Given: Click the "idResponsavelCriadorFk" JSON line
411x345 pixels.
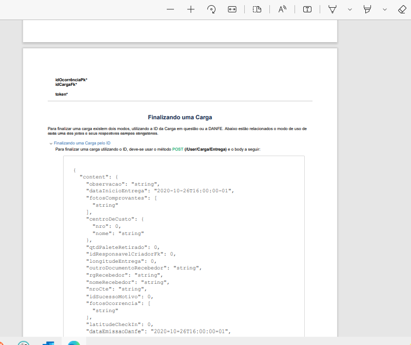Looking at the screenshot, I should pos(131,254).
